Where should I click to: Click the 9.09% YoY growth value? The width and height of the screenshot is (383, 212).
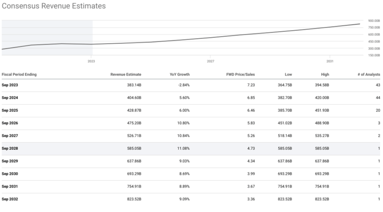(x=185, y=199)
